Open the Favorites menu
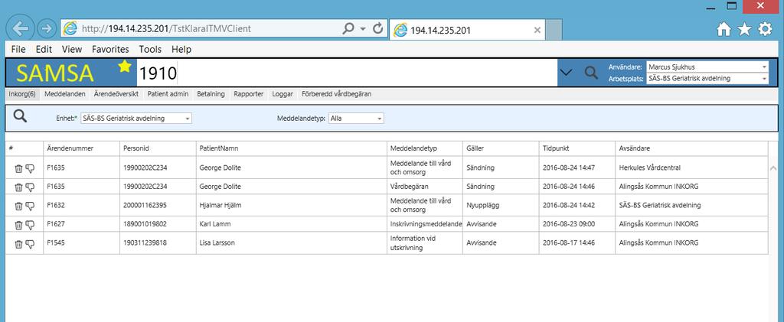 (110, 50)
